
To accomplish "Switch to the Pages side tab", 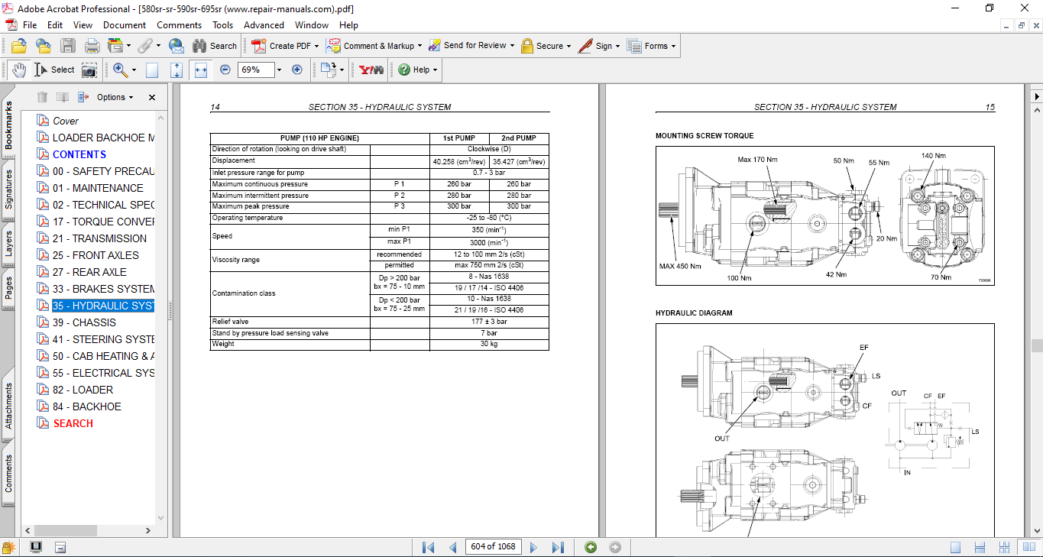I will point(9,288).
